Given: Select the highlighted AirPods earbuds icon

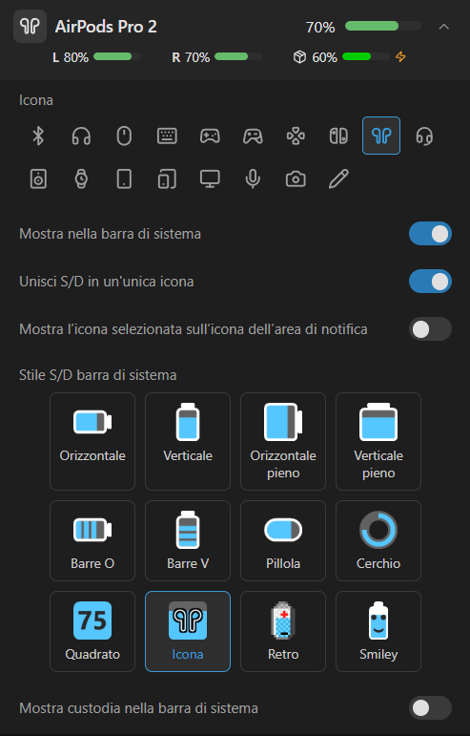Looking at the screenshot, I should 381,136.
